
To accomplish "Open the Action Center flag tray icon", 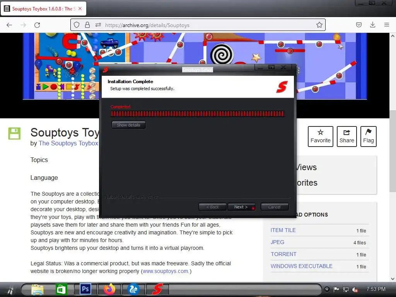I will [336, 289].
